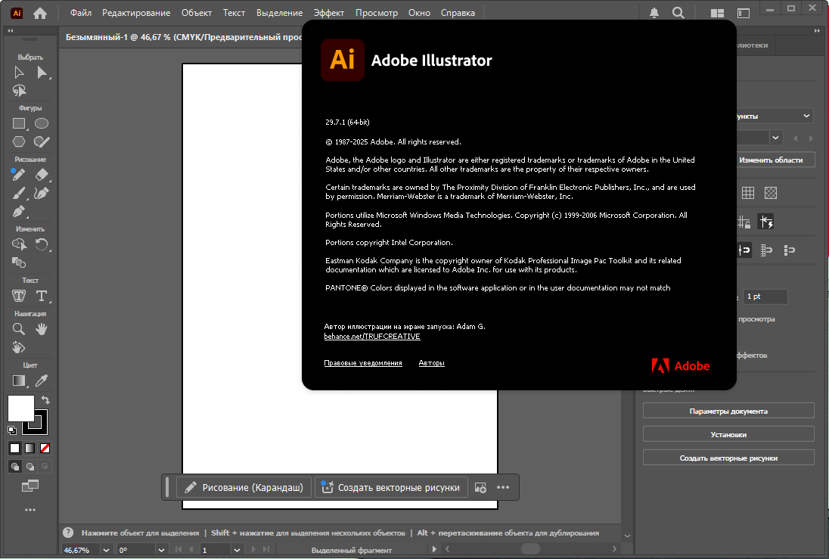Open the Edit Toolbar three-dots menu
Image resolution: width=829 pixels, height=559 pixels.
(30, 510)
